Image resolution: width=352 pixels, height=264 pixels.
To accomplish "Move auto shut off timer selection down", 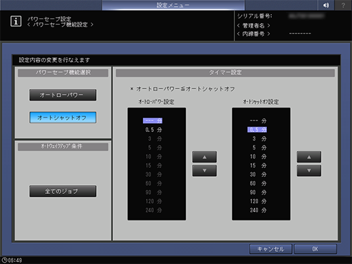I will point(309,171).
